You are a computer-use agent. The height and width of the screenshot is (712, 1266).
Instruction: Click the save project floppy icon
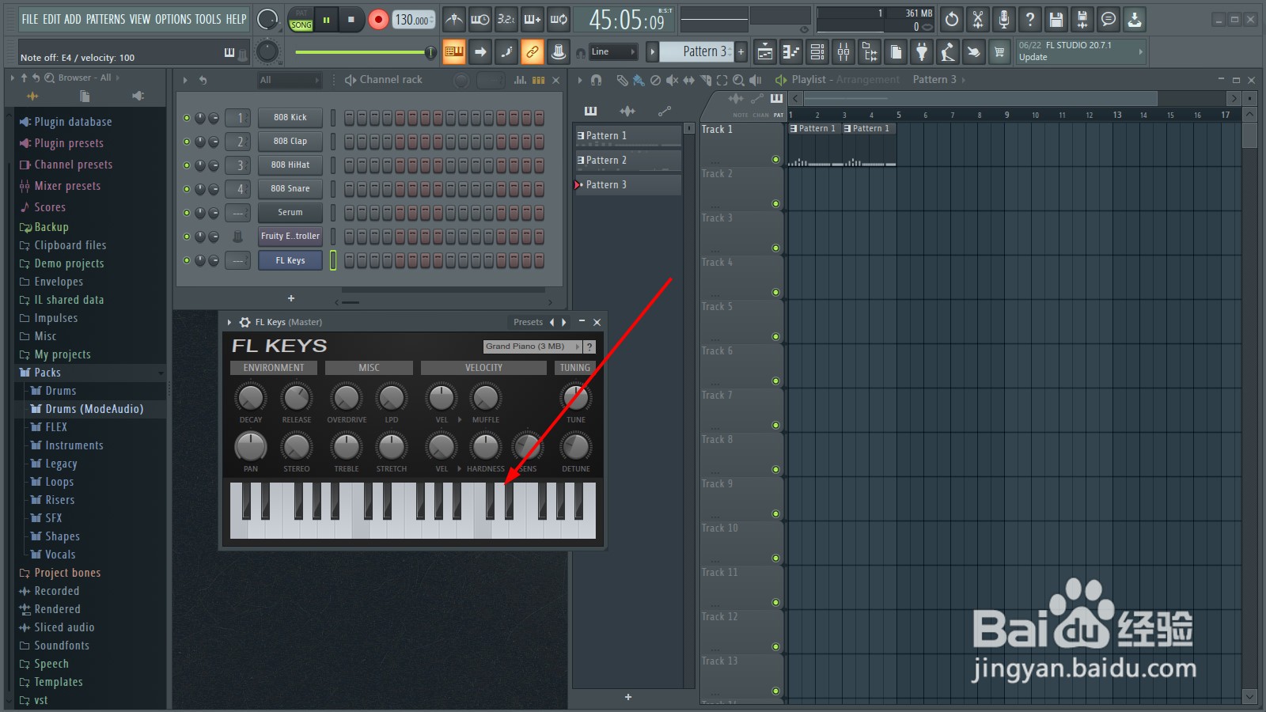(x=1056, y=20)
